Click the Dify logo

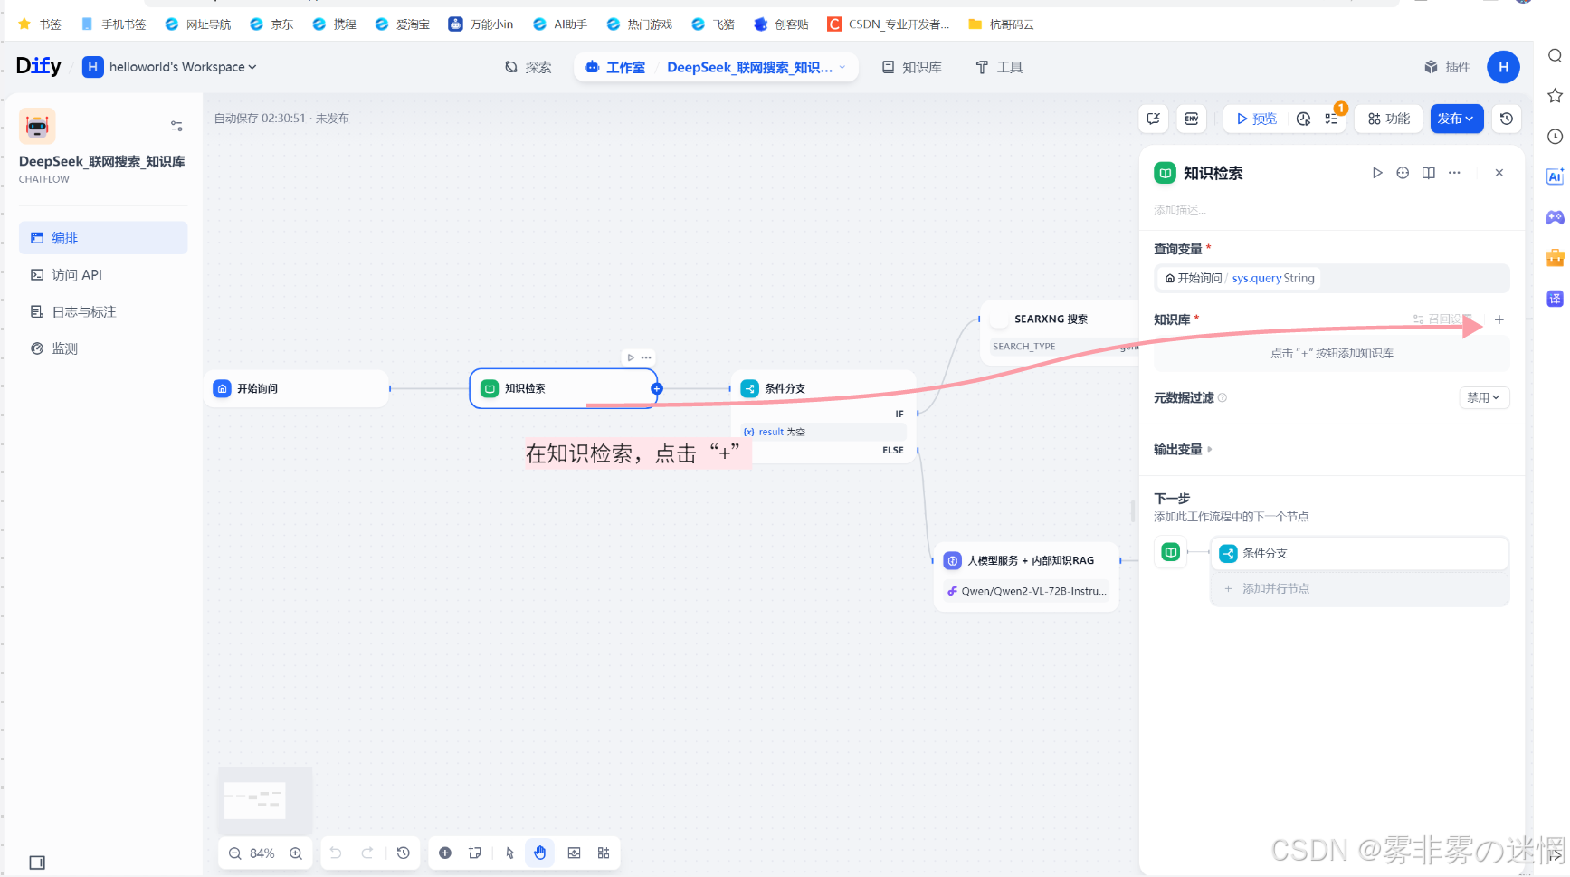[39, 66]
